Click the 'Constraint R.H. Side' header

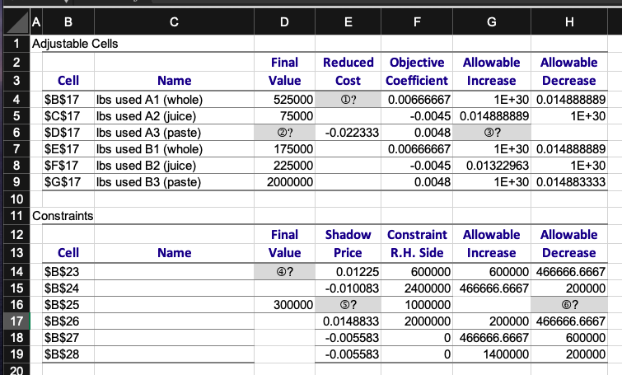click(x=417, y=244)
